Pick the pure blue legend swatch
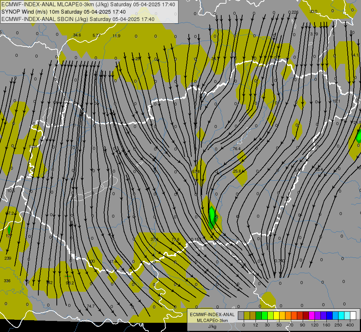361x332 pixels. [329, 316]
